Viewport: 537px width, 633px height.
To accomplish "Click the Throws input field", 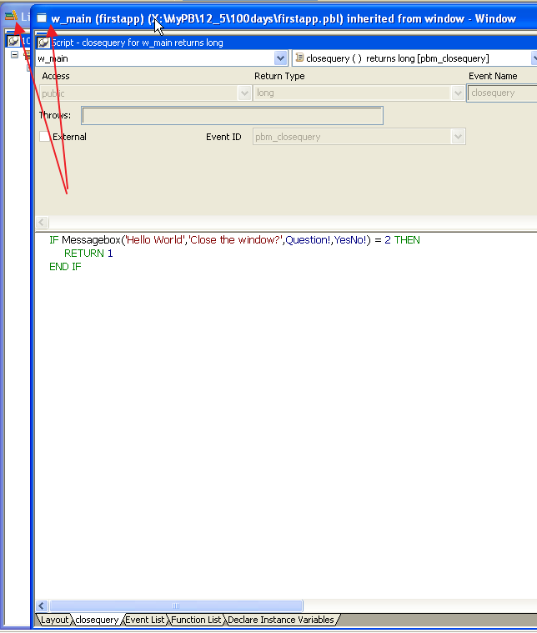I will [x=232, y=116].
